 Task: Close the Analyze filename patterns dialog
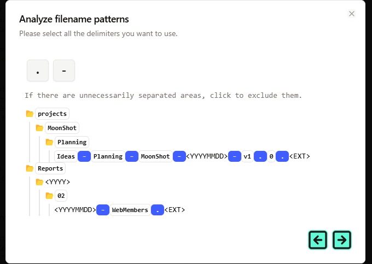(x=352, y=14)
